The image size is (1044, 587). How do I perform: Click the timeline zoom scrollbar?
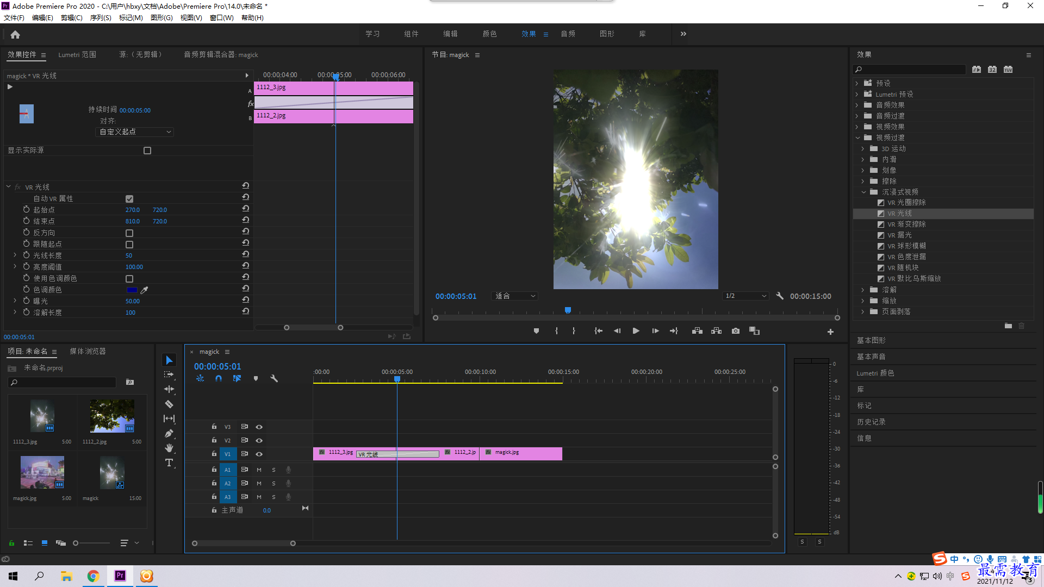pyautogui.click(x=244, y=544)
